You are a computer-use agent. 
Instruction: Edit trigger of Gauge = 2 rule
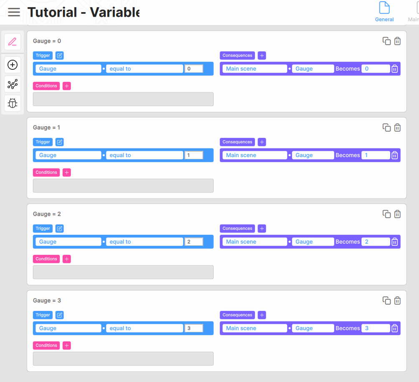click(x=60, y=228)
